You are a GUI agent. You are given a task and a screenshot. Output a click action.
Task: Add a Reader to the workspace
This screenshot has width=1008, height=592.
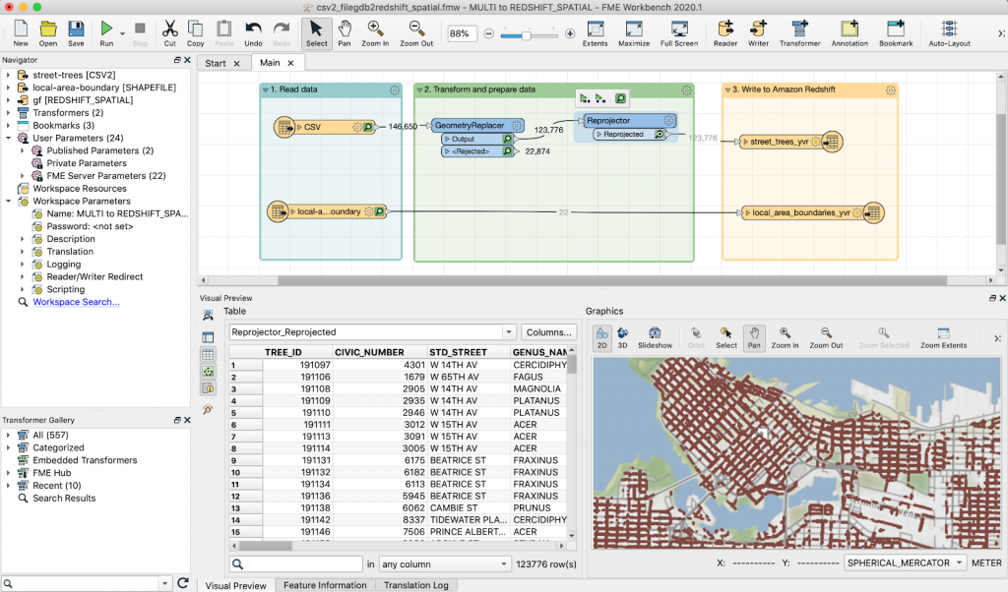click(x=725, y=33)
